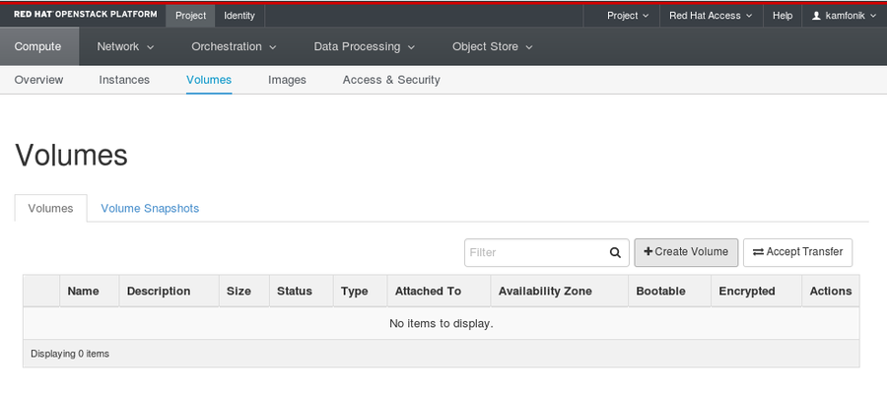Open the kamfonik user menu

tap(845, 16)
